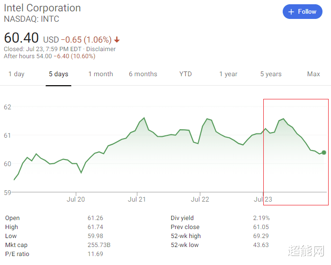Click the Mkt cap value 255.73B
Viewport: 331px width, 265px height.
click(x=99, y=245)
